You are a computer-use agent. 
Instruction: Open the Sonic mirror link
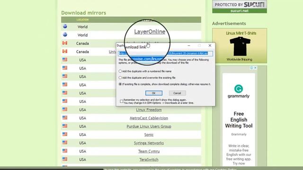pos(149,135)
